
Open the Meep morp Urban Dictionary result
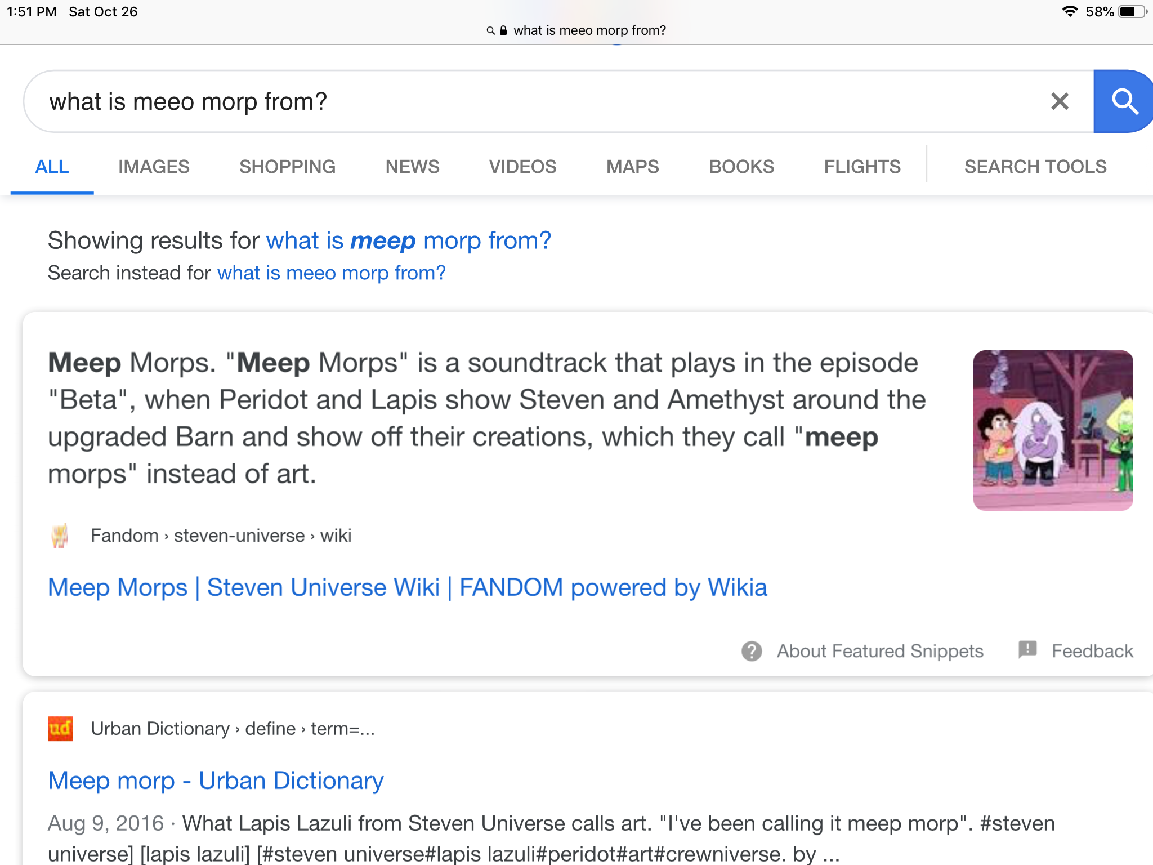tap(216, 781)
